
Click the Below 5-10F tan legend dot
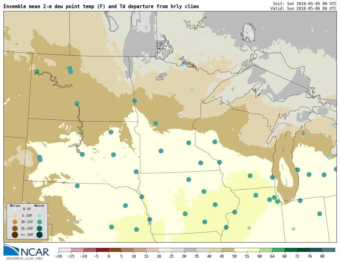tap(15, 216)
